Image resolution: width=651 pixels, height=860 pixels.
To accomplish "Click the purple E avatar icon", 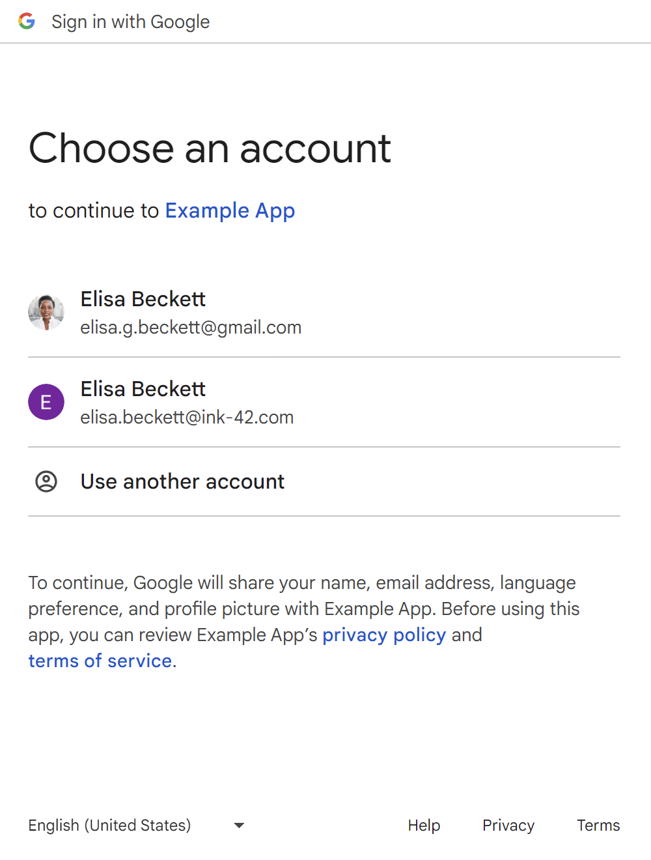I will [x=46, y=402].
